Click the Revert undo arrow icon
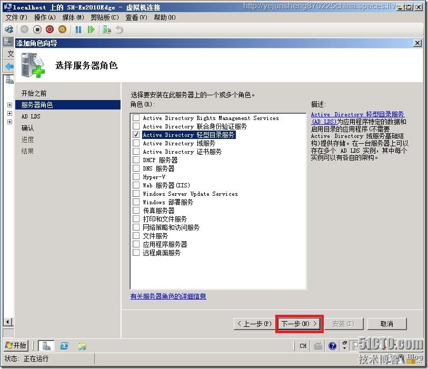 pos(120,29)
